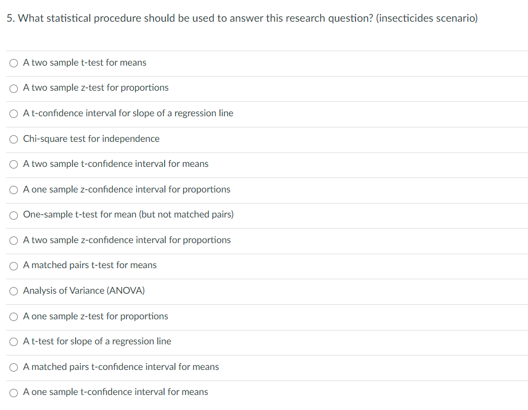The height and width of the screenshot is (410, 528).
Task: Select 'A matched pairs t-test for means'
Action: point(13,266)
